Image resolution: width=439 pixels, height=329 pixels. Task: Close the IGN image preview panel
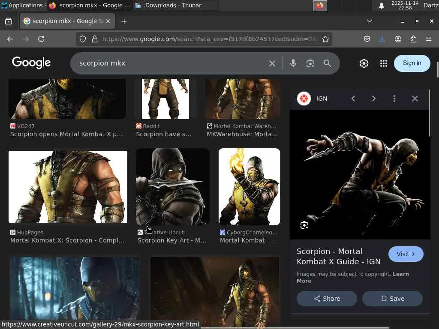point(415,99)
